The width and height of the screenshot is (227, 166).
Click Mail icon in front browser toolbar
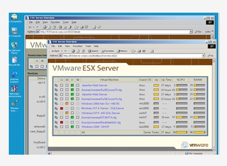[133, 51]
